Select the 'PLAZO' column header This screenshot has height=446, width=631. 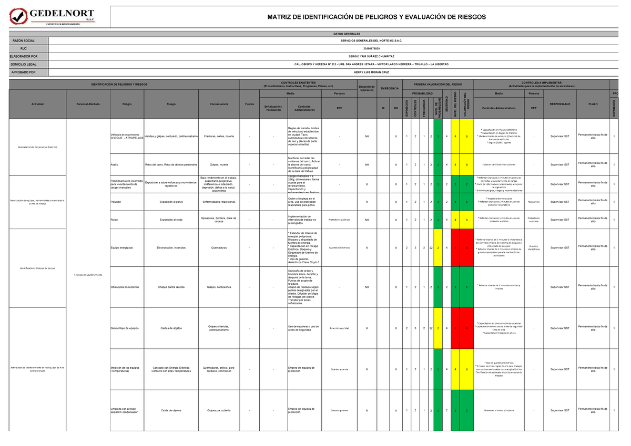tap(593, 104)
